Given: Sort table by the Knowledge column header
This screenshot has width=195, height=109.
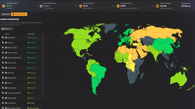Looking at the screenshot, I should click(x=31, y=34).
